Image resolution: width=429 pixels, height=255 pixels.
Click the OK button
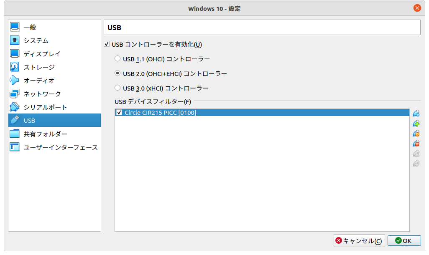pos(403,240)
